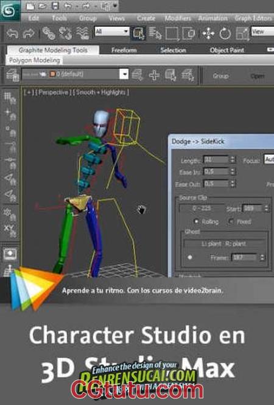Click the ribbon minimize toggle after Object Paint
The width and height of the screenshot is (274, 405).
point(270,49)
